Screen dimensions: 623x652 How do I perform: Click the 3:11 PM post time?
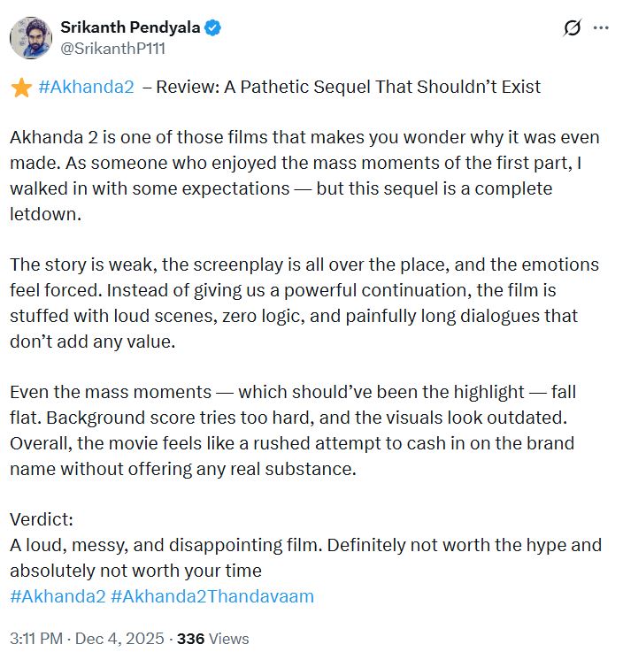click(x=35, y=638)
